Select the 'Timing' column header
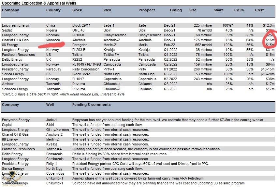The height and width of the screenshot is (187, 277). (x=176, y=10)
